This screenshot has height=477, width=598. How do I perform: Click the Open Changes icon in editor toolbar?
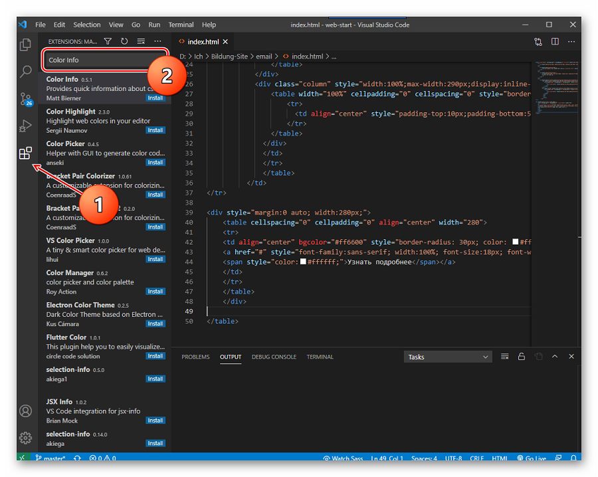(x=538, y=42)
